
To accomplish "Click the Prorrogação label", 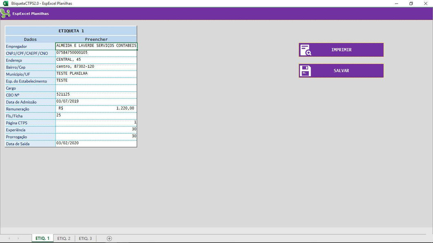I will click(x=17, y=137).
